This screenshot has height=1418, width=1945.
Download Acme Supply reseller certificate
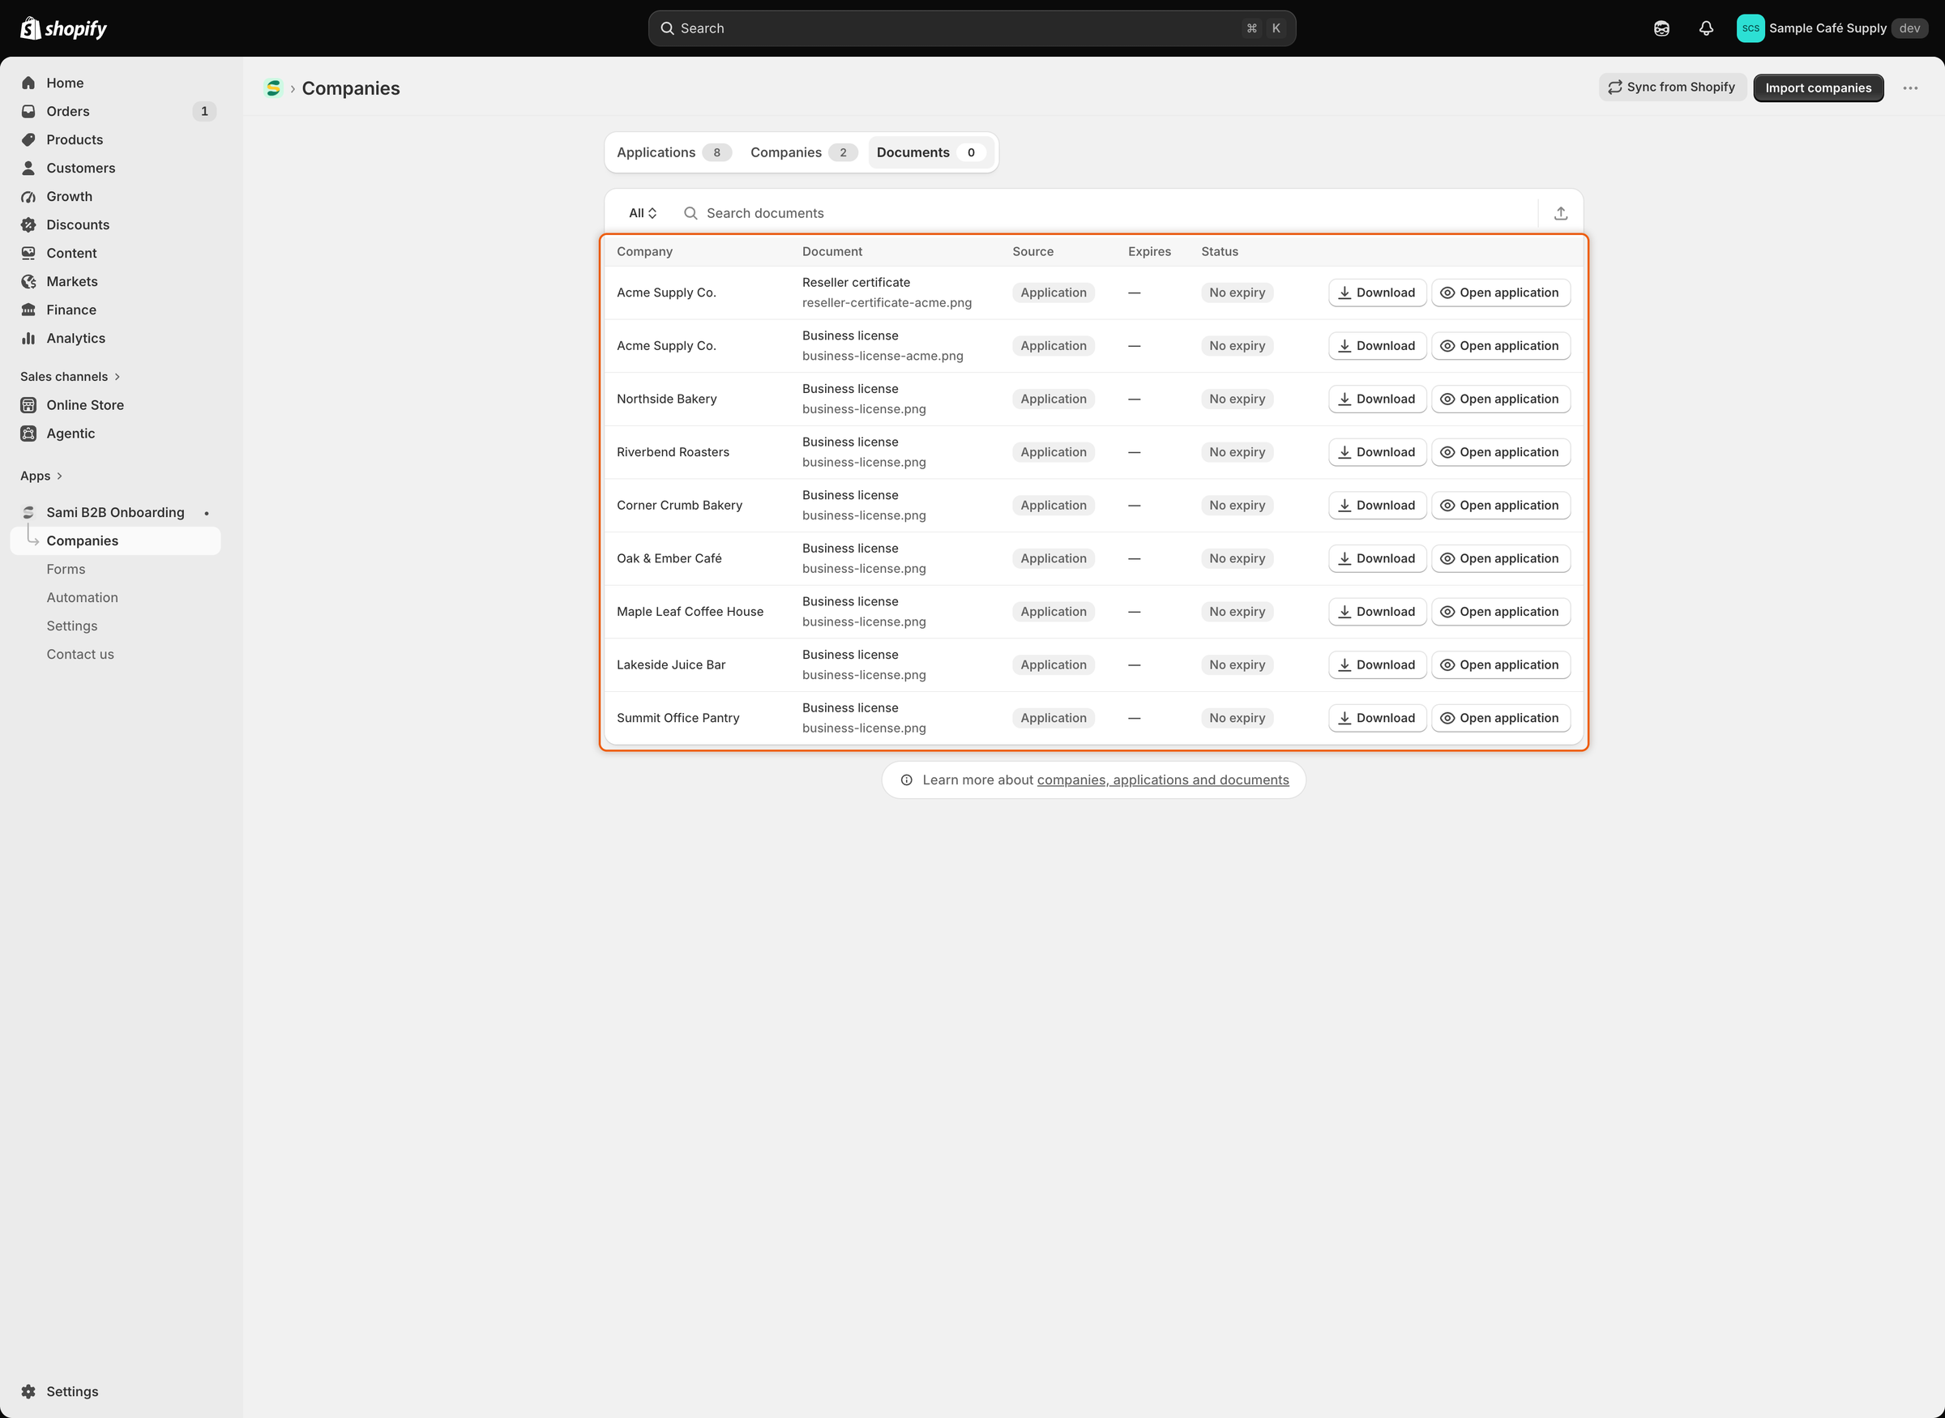click(x=1377, y=292)
